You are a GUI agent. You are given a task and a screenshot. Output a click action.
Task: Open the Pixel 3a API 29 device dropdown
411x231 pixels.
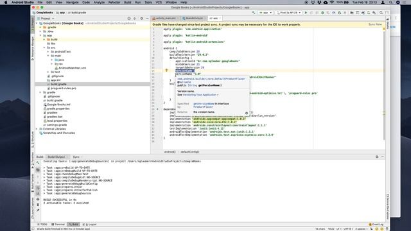[288, 13]
